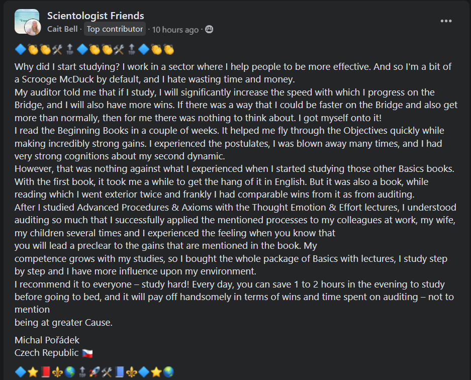Open the Scientologist Friends group page
This screenshot has width=471, height=380.
96,16
